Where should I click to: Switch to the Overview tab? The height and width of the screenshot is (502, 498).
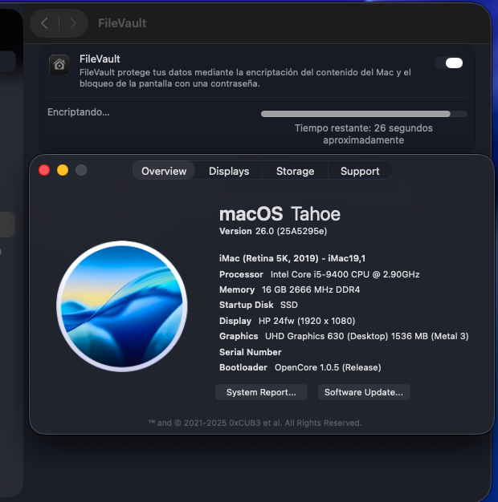pos(164,171)
